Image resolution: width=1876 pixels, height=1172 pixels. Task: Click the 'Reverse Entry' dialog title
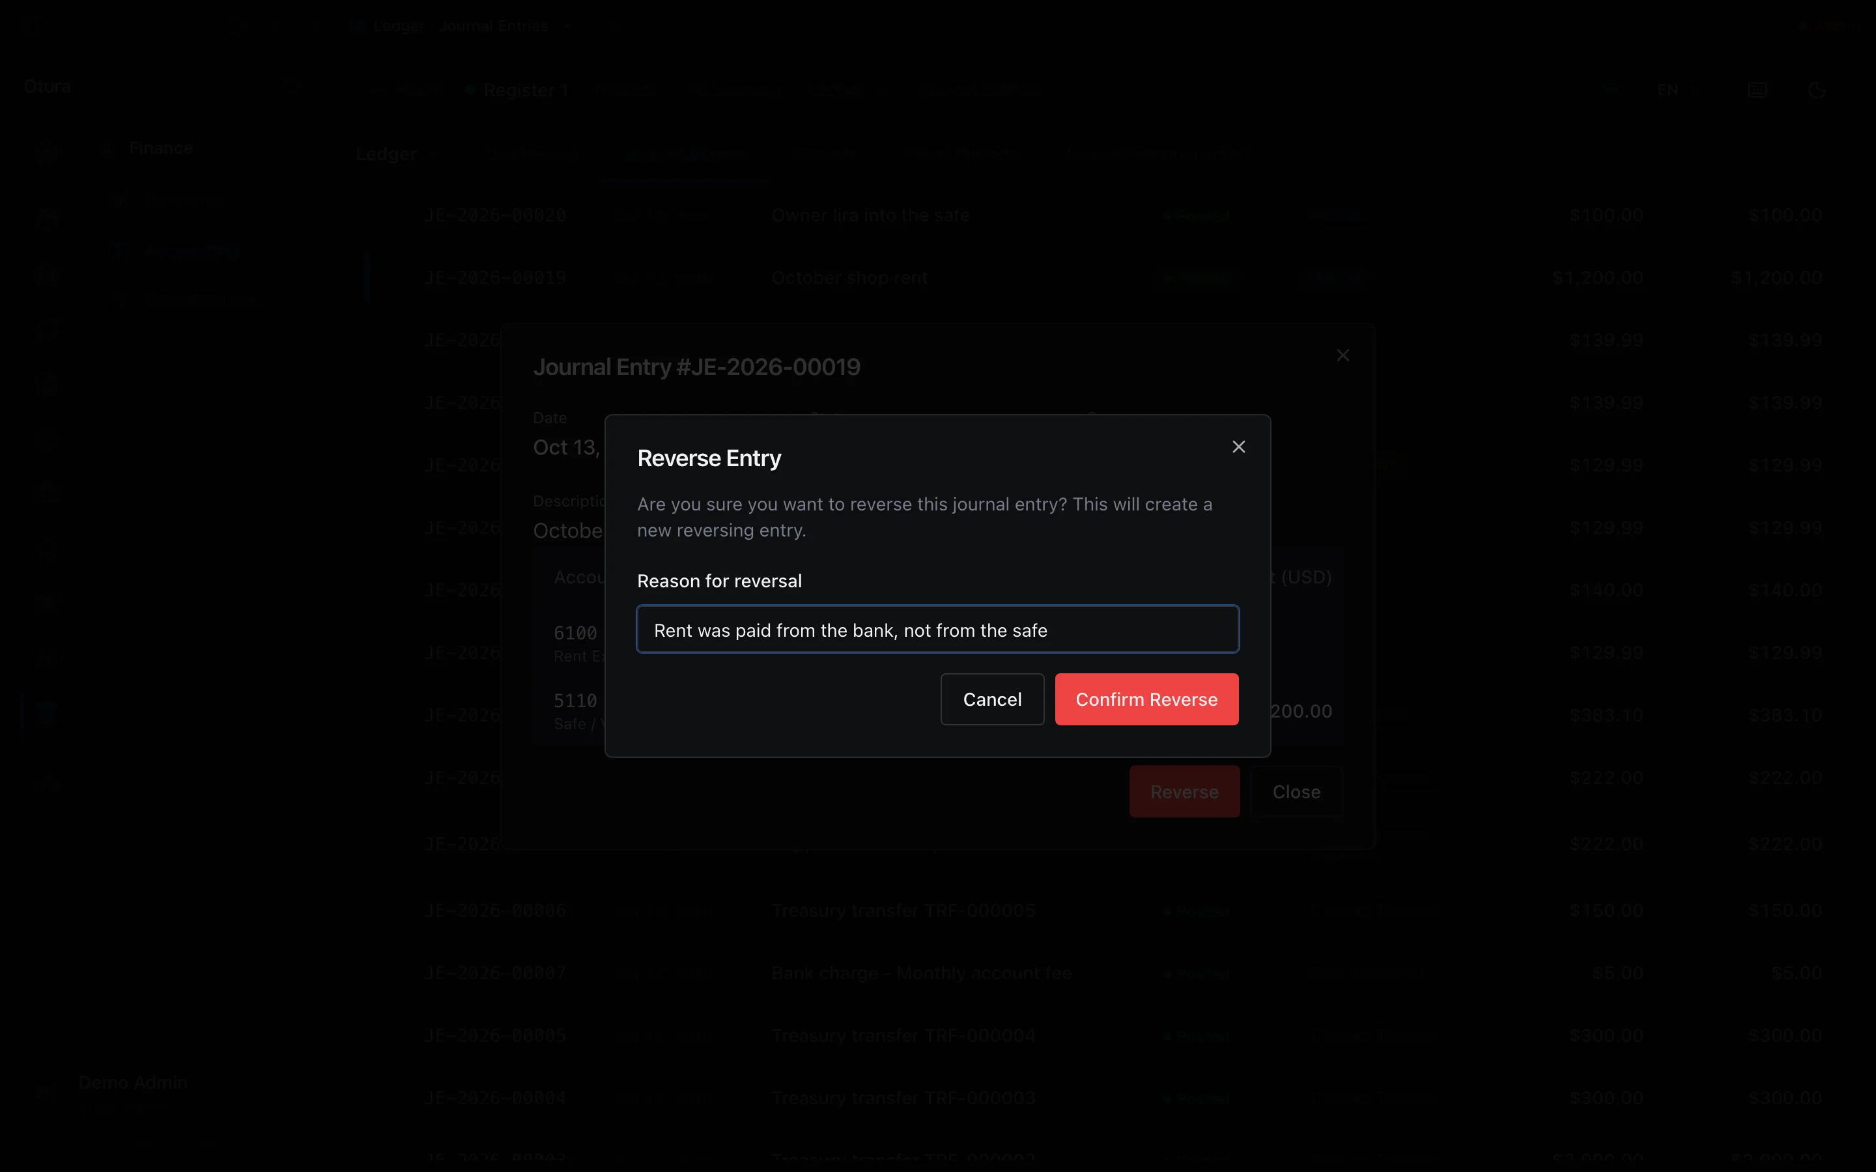(x=709, y=458)
